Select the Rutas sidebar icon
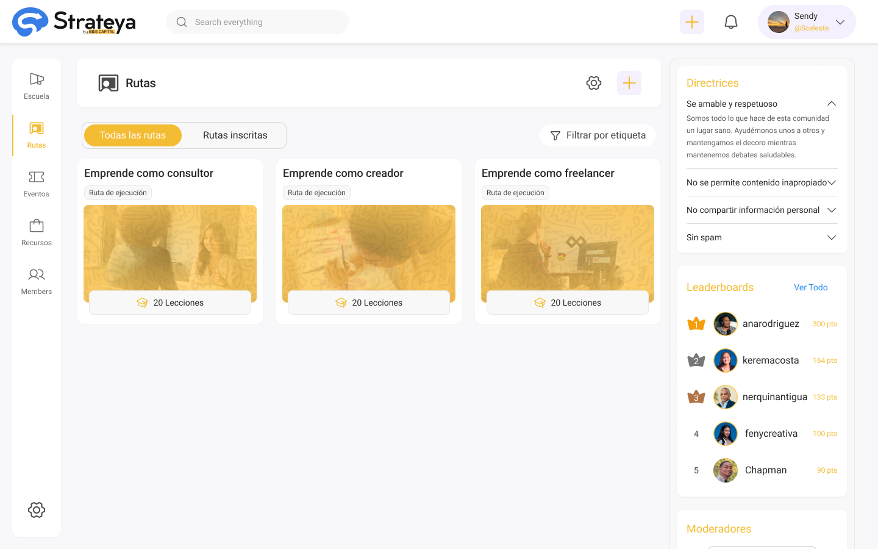The width and height of the screenshot is (878, 549). coord(37,129)
